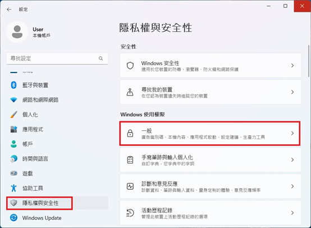Viewport: 311px width, 228px height.
Task: Click the paintbrush icon for 個人化
Action: 13,115
